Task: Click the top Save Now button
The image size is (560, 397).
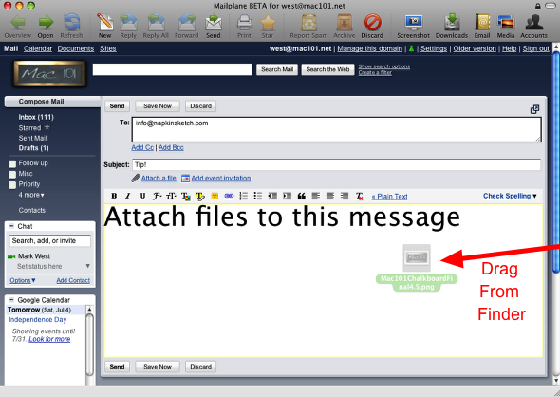Action: tap(158, 106)
